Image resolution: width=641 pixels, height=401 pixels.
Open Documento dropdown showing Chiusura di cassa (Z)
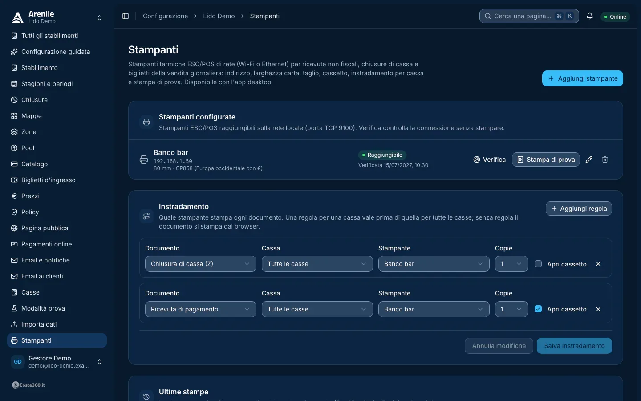pyautogui.click(x=201, y=264)
